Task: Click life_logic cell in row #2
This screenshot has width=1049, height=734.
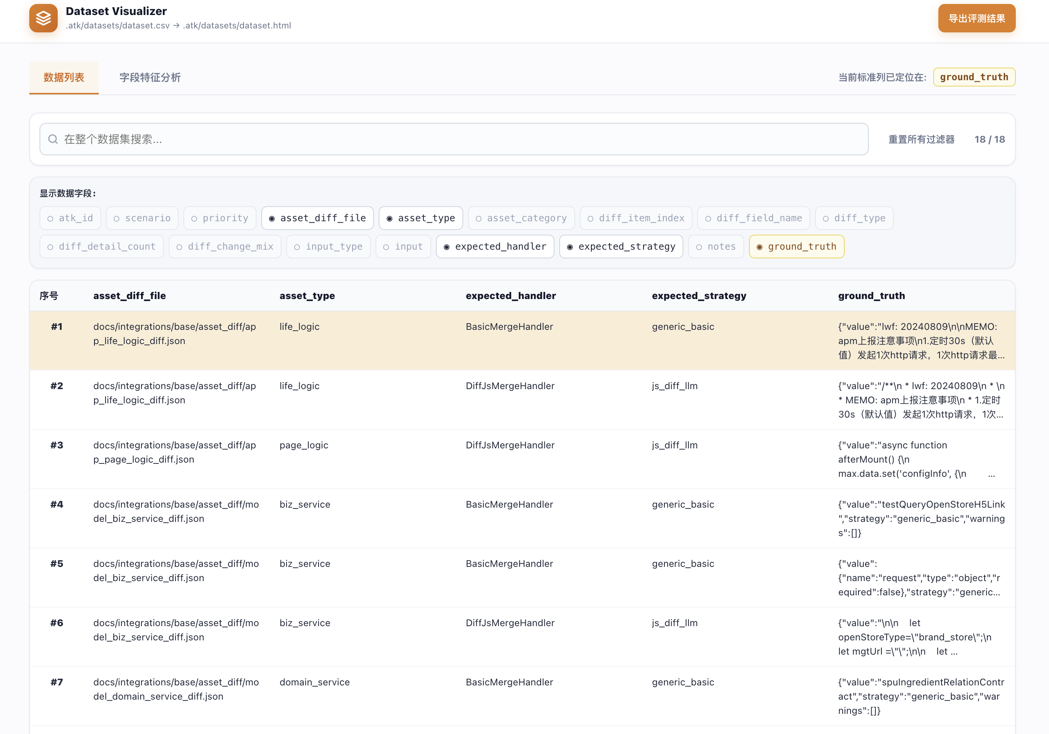Action: [299, 386]
